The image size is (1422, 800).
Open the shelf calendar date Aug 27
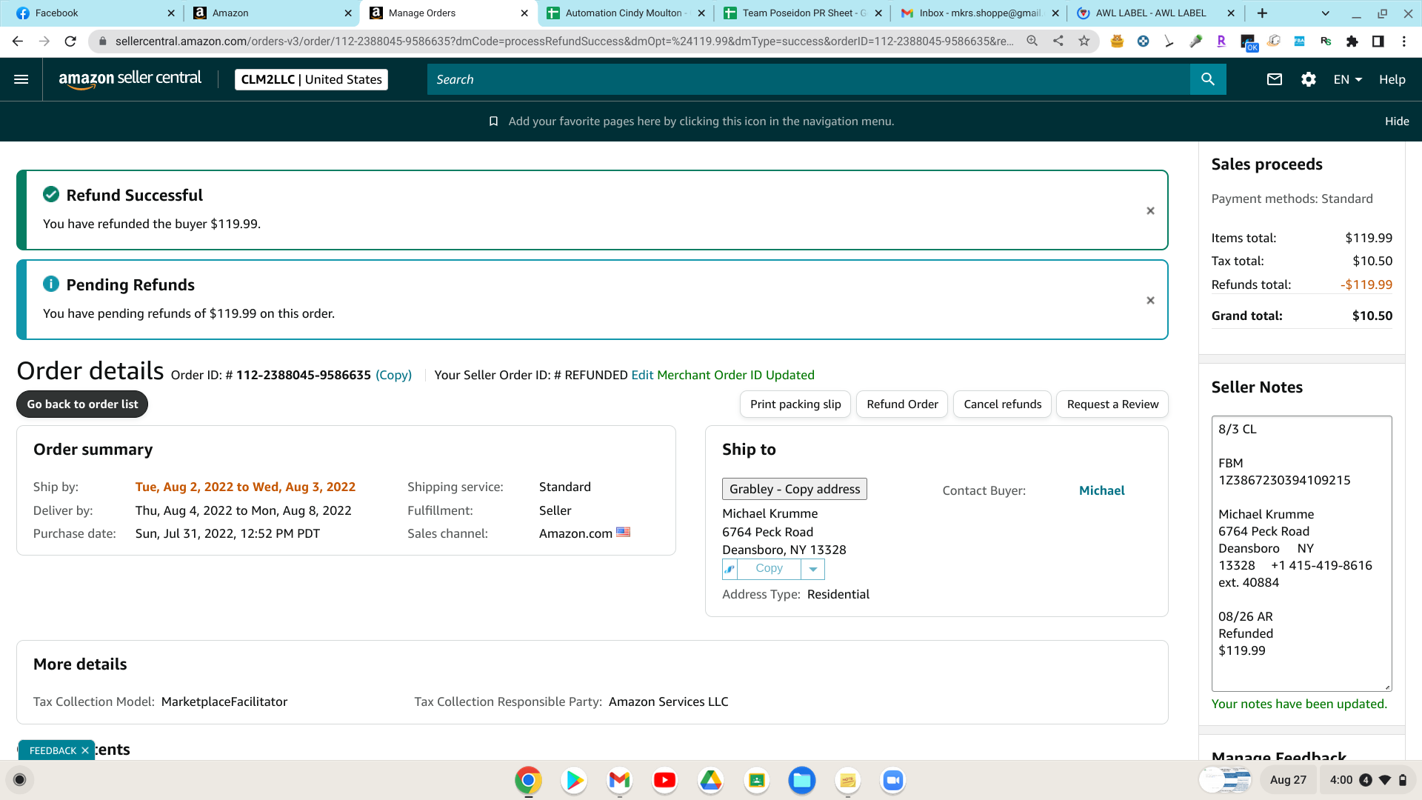click(1288, 780)
